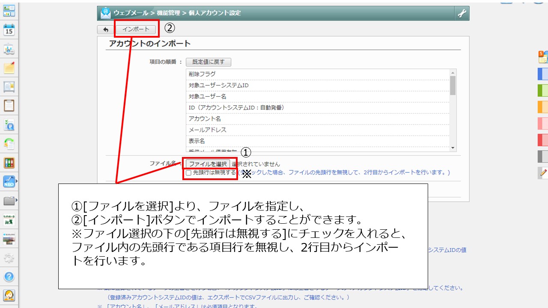Click the item list scroll down arrow
The width and height of the screenshot is (548, 308).
pos(453,148)
